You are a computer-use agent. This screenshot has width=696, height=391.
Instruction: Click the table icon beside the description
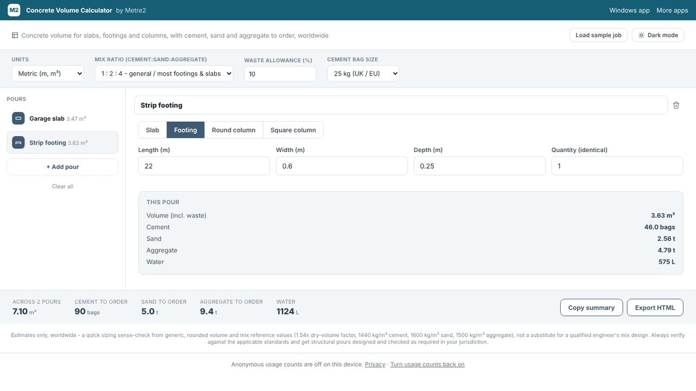point(15,35)
